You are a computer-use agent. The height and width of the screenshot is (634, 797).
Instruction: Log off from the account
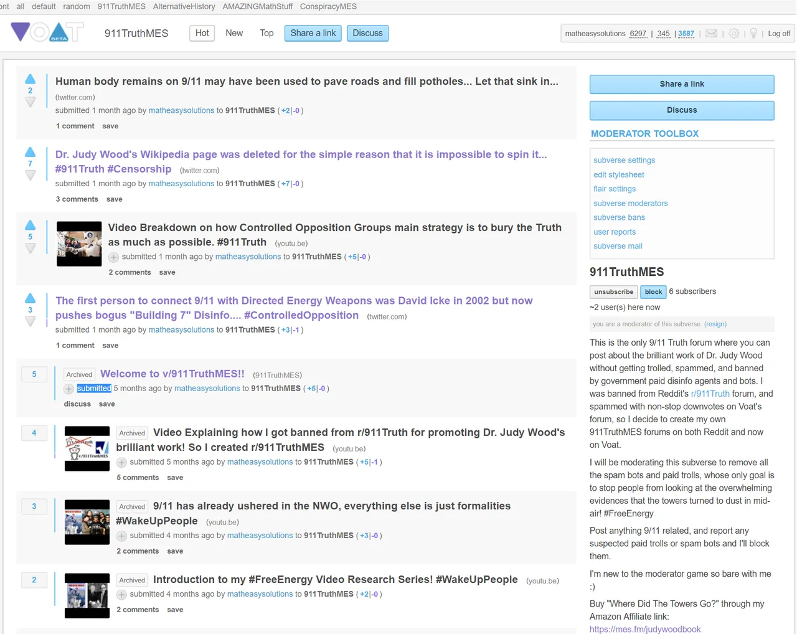(779, 34)
